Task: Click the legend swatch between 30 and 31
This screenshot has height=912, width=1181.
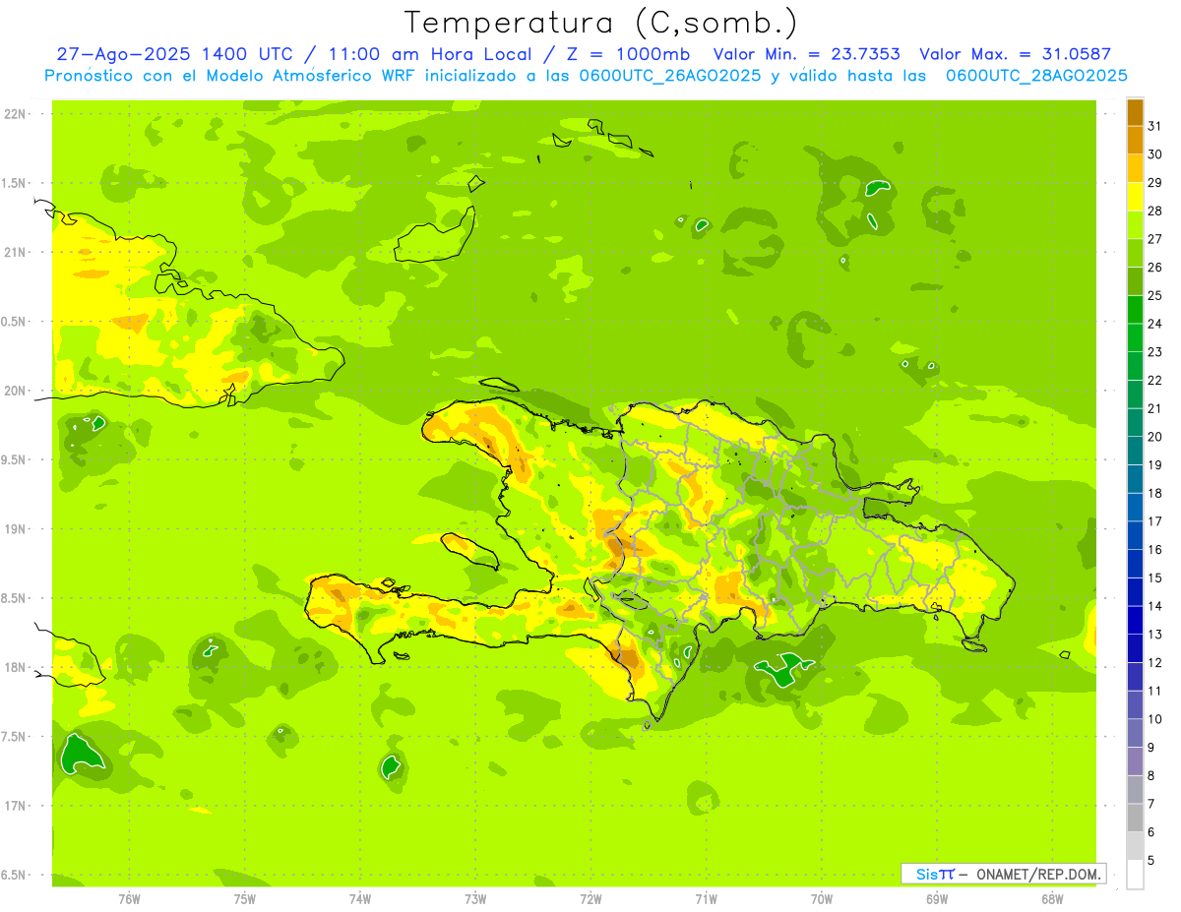Action: 1135,141
